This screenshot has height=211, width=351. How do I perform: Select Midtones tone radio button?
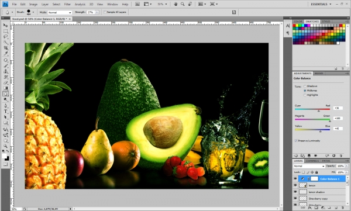[x=305, y=91]
